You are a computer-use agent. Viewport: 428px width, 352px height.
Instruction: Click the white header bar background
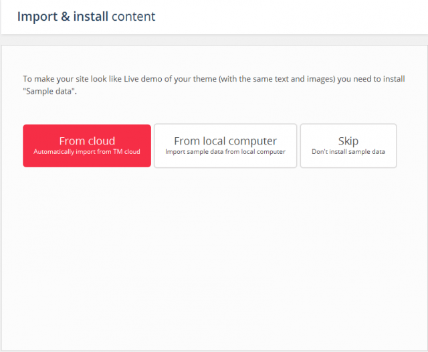click(301, 17)
